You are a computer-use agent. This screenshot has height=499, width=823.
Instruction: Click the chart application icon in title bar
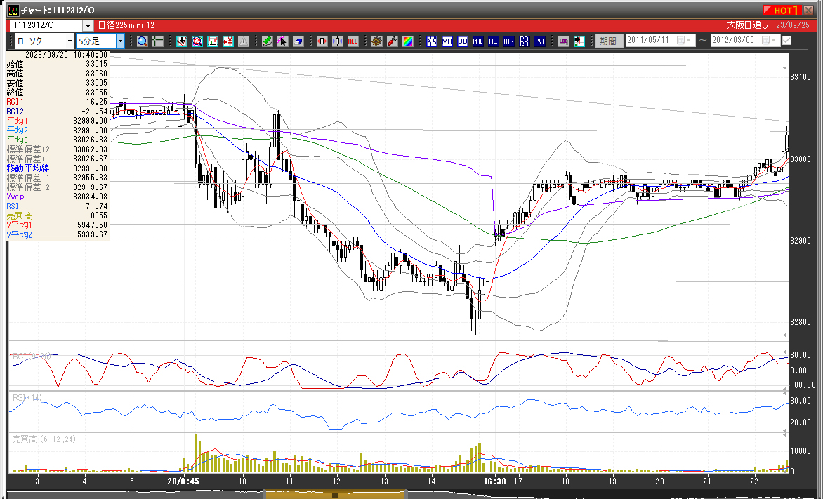tap(13, 10)
